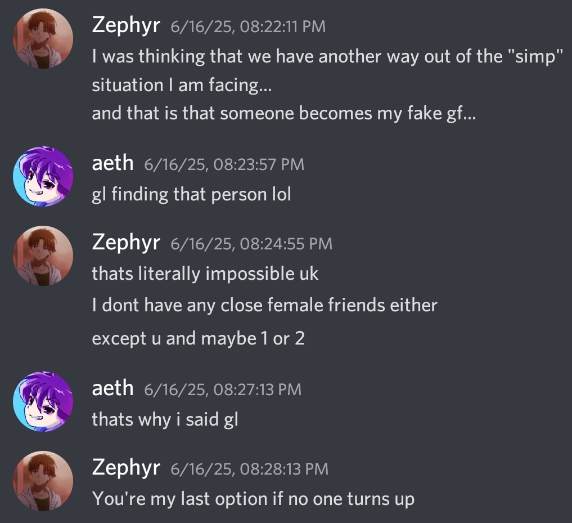Click the Zephyr username on the 08:28:13 PM message
The height and width of the screenshot is (523, 572).
[126, 468]
